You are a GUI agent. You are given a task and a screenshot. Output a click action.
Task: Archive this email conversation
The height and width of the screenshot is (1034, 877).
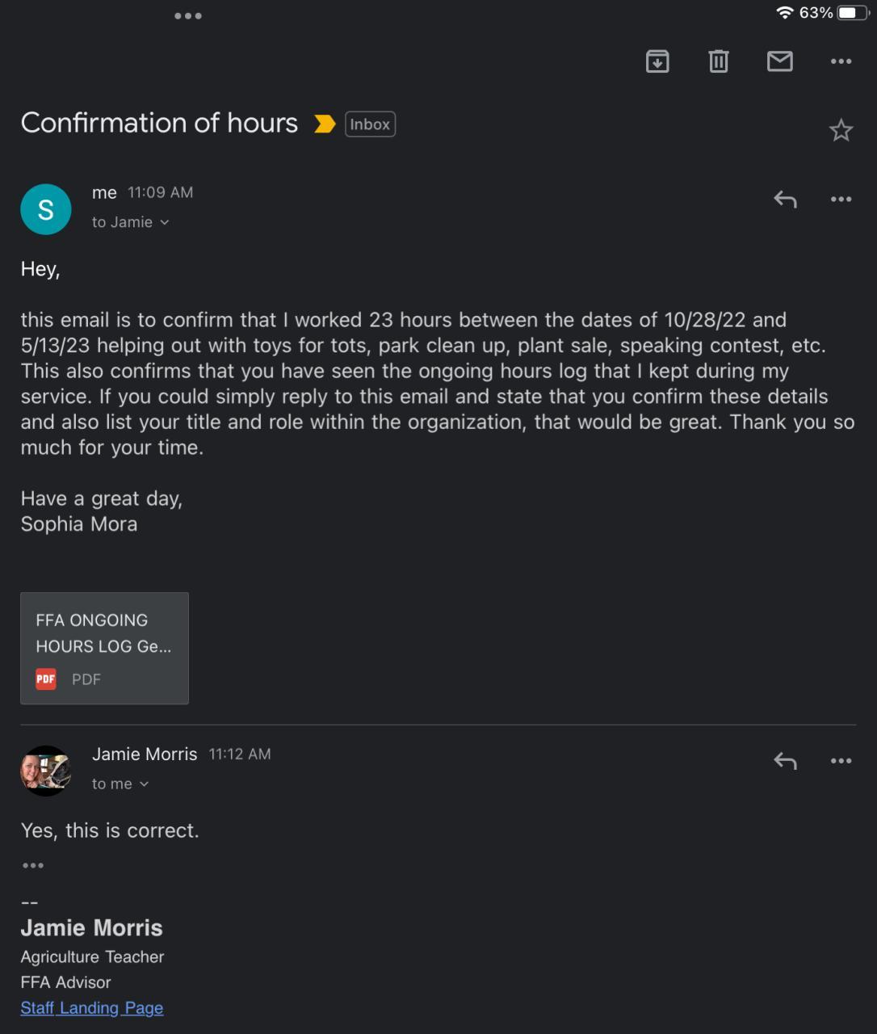point(657,61)
